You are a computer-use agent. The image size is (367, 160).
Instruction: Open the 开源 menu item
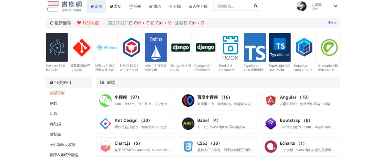point(175,6)
